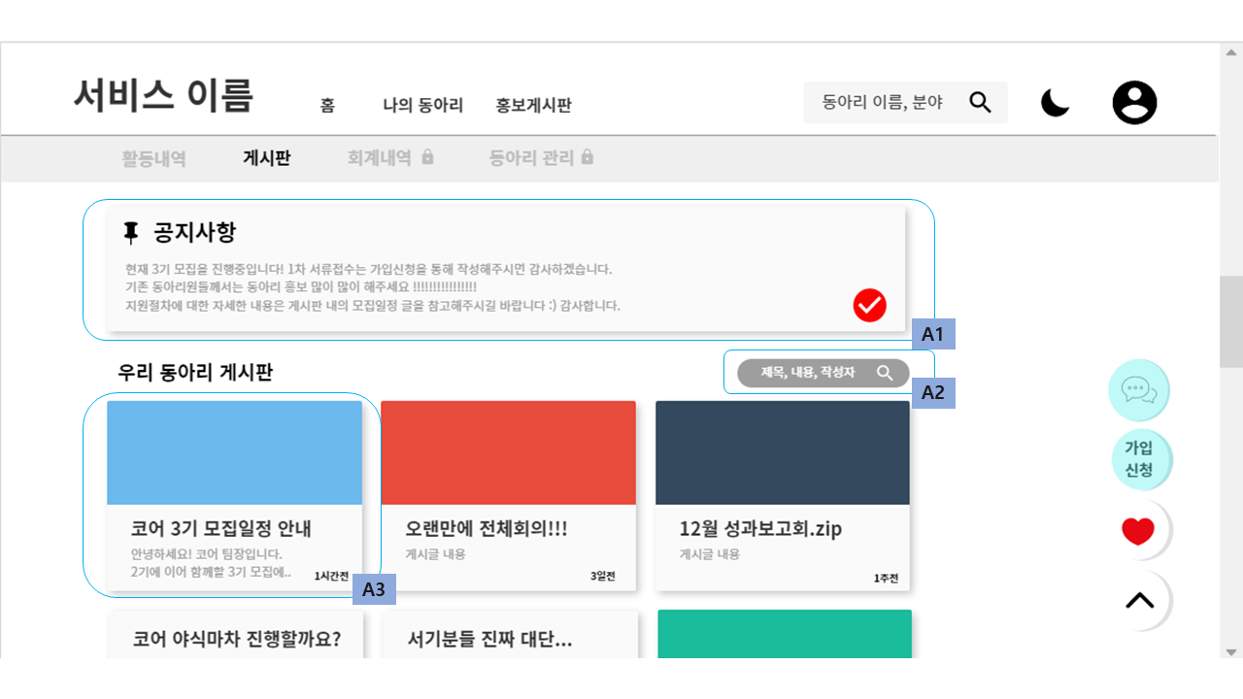Click the 제목, 내용, 작성자 search field
This screenshot has height=699, width=1243.
coord(823,373)
